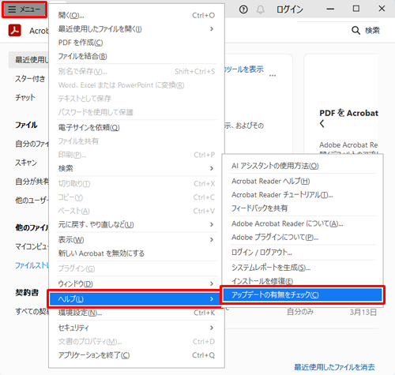
Task: Open the ヘルプ(L) submenu
Action: pyautogui.click(x=135, y=299)
